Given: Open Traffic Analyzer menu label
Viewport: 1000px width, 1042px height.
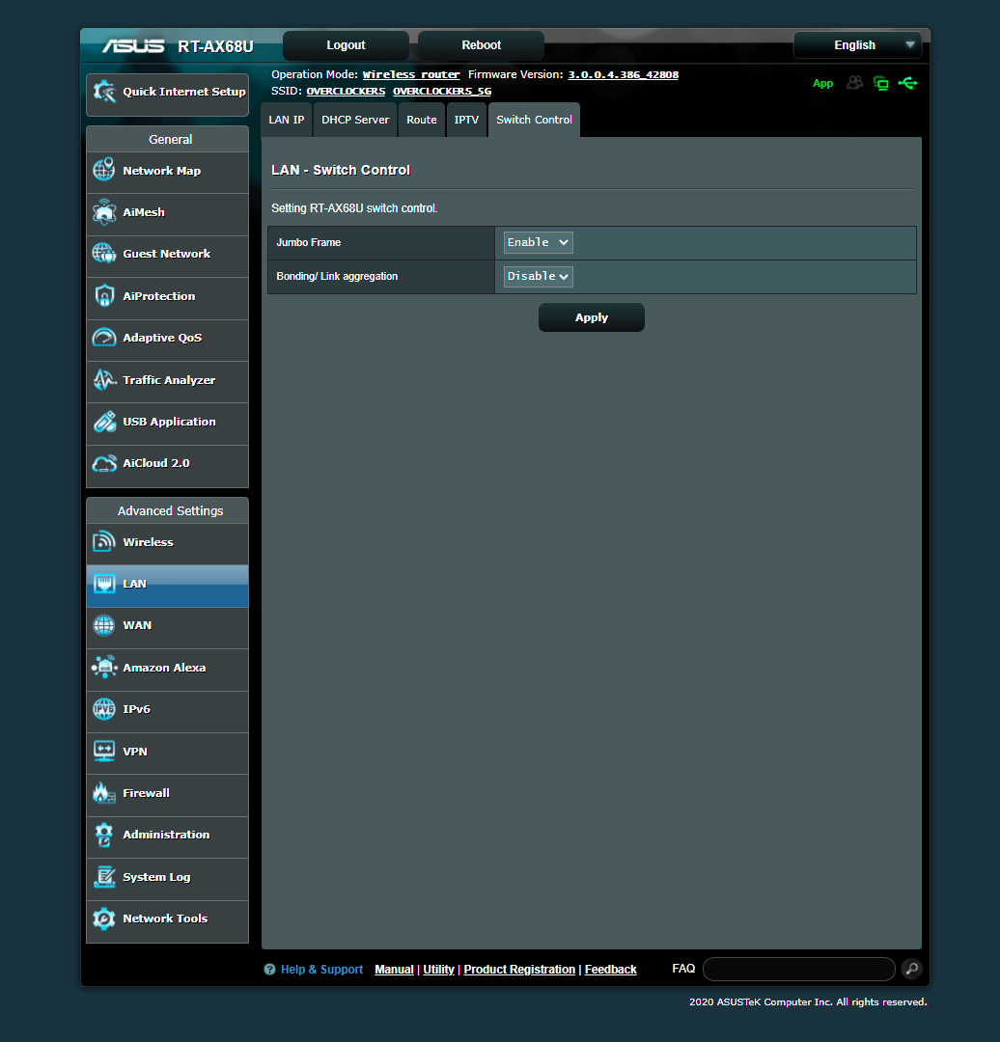Looking at the screenshot, I should click(169, 380).
